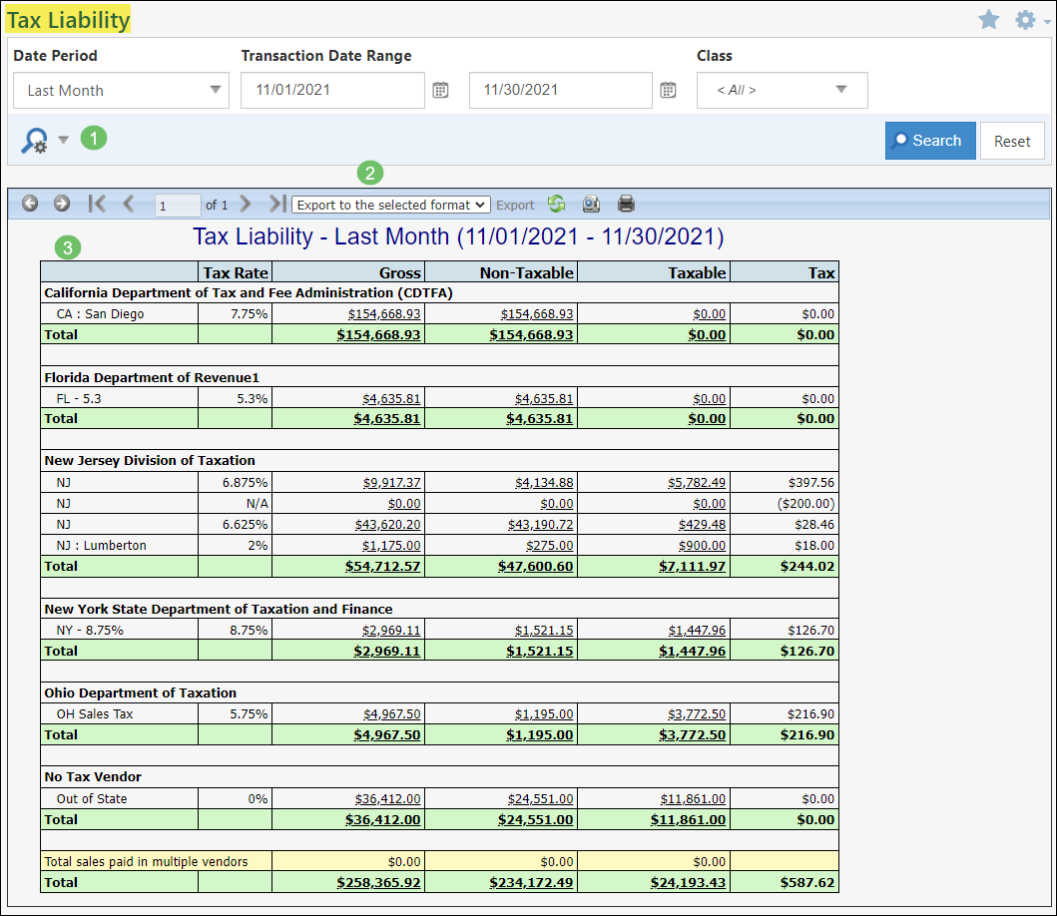Print the Tax Liability report
The width and height of the screenshot is (1057, 916).
[626, 204]
